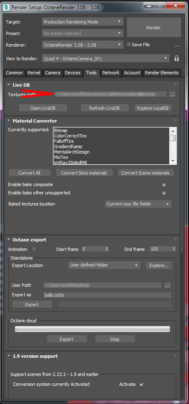189x404 pixels.
Task: Switch to the Account tab
Action: (x=132, y=73)
